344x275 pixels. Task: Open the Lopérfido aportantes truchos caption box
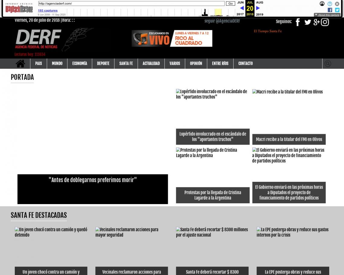coord(213,137)
